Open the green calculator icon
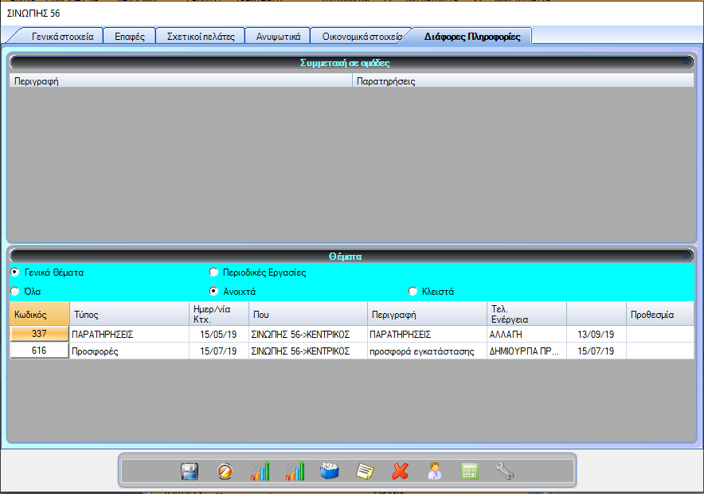The image size is (704, 494). [x=470, y=471]
